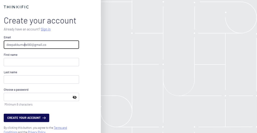Toggle password visibility with the eye icon

(75, 97)
